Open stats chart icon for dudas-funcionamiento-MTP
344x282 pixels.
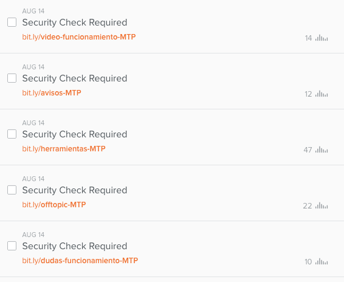point(322,261)
